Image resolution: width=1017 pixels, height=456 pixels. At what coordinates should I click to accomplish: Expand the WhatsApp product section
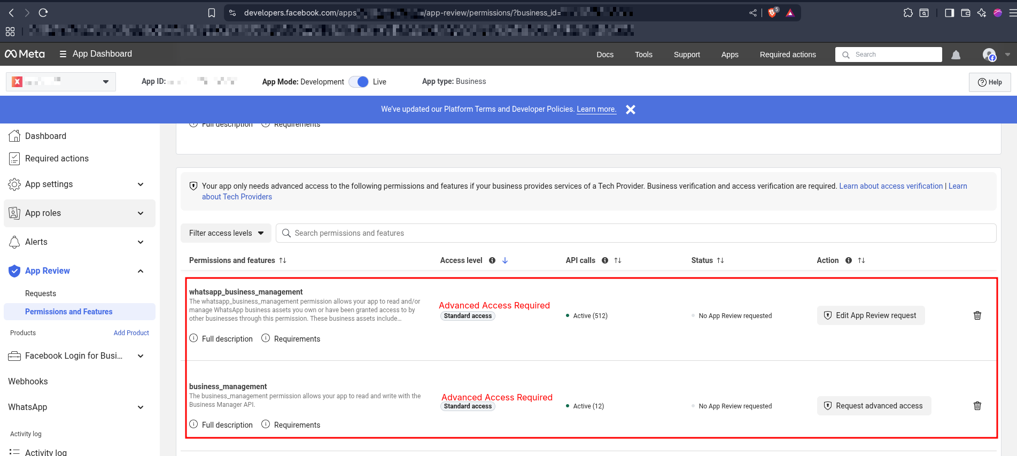pyautogui.click(x=141, y=407)
